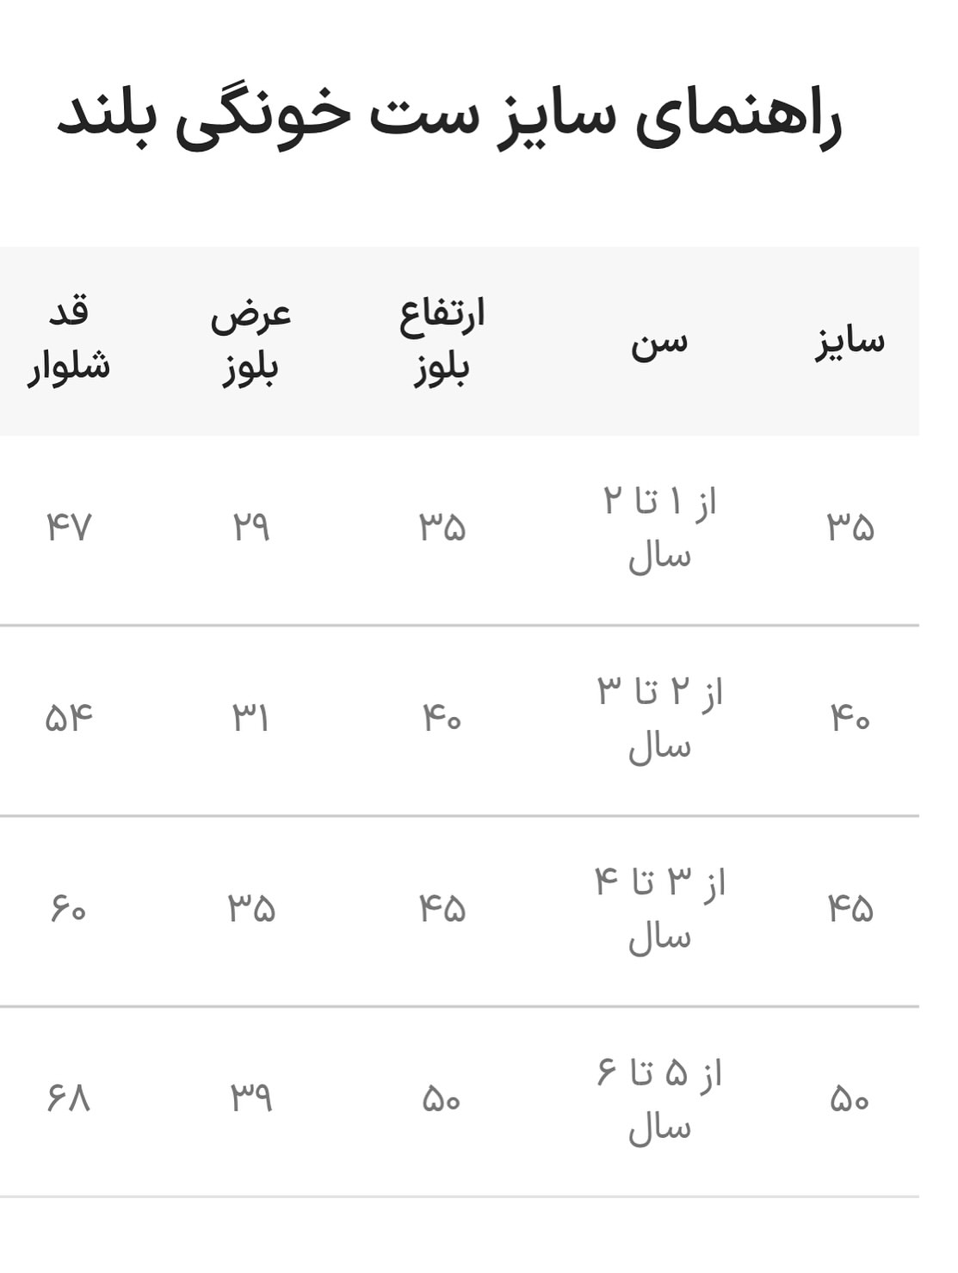Click blouse height ۴۵ in ارتفاع بلوز column

pos(442,909)
